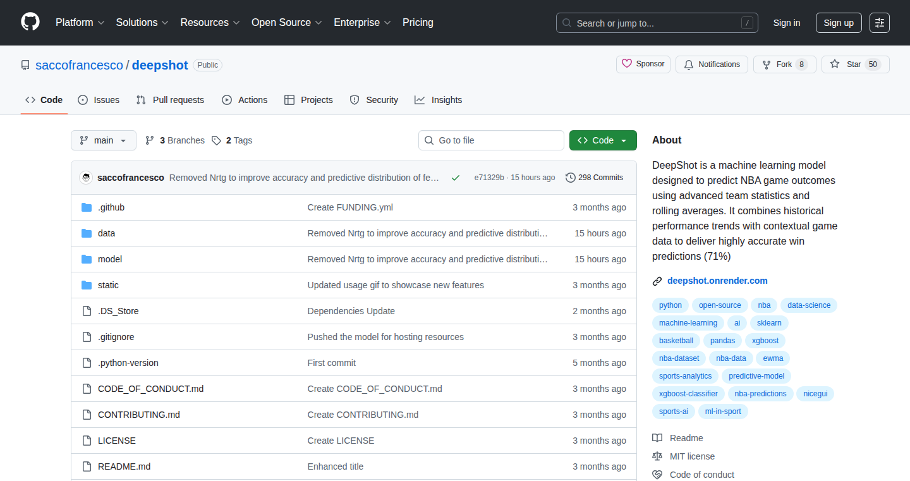The height and width of the screenshot is (481, 910).
Task: Open the saccofrancesco owner profile link
Action: click(x=79, y=65)
